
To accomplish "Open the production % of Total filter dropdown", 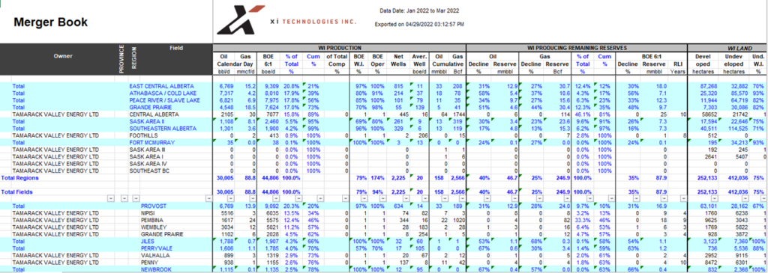I will (298, 198).
